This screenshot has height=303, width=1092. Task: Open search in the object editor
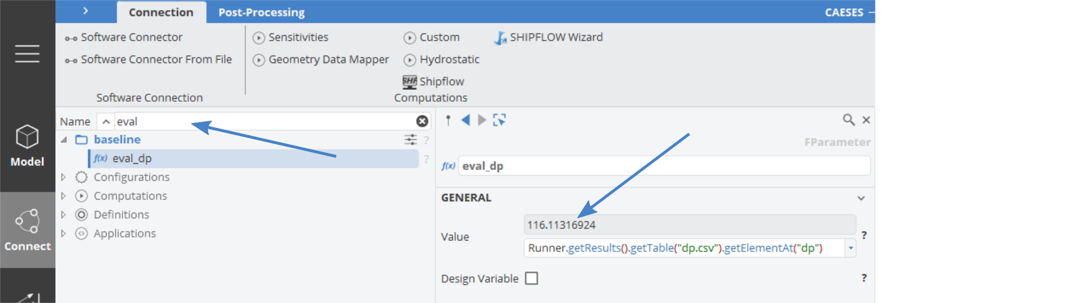click(x=849, y=120)
